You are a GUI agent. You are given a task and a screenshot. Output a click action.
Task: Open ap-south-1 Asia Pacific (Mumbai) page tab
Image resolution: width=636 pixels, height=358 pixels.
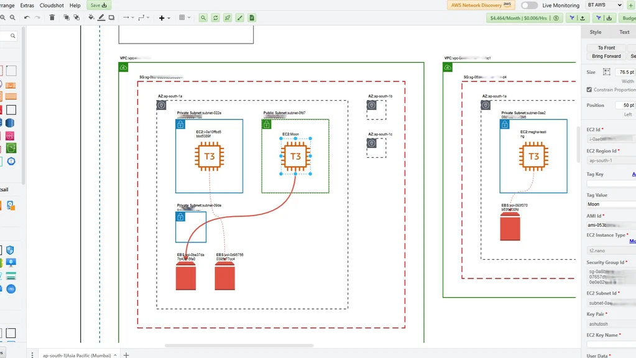pyautogui.click(x=79, y=355)
